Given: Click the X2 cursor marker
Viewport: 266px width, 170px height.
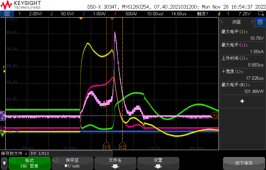Looking at the screenshot, I should (123, 147).
